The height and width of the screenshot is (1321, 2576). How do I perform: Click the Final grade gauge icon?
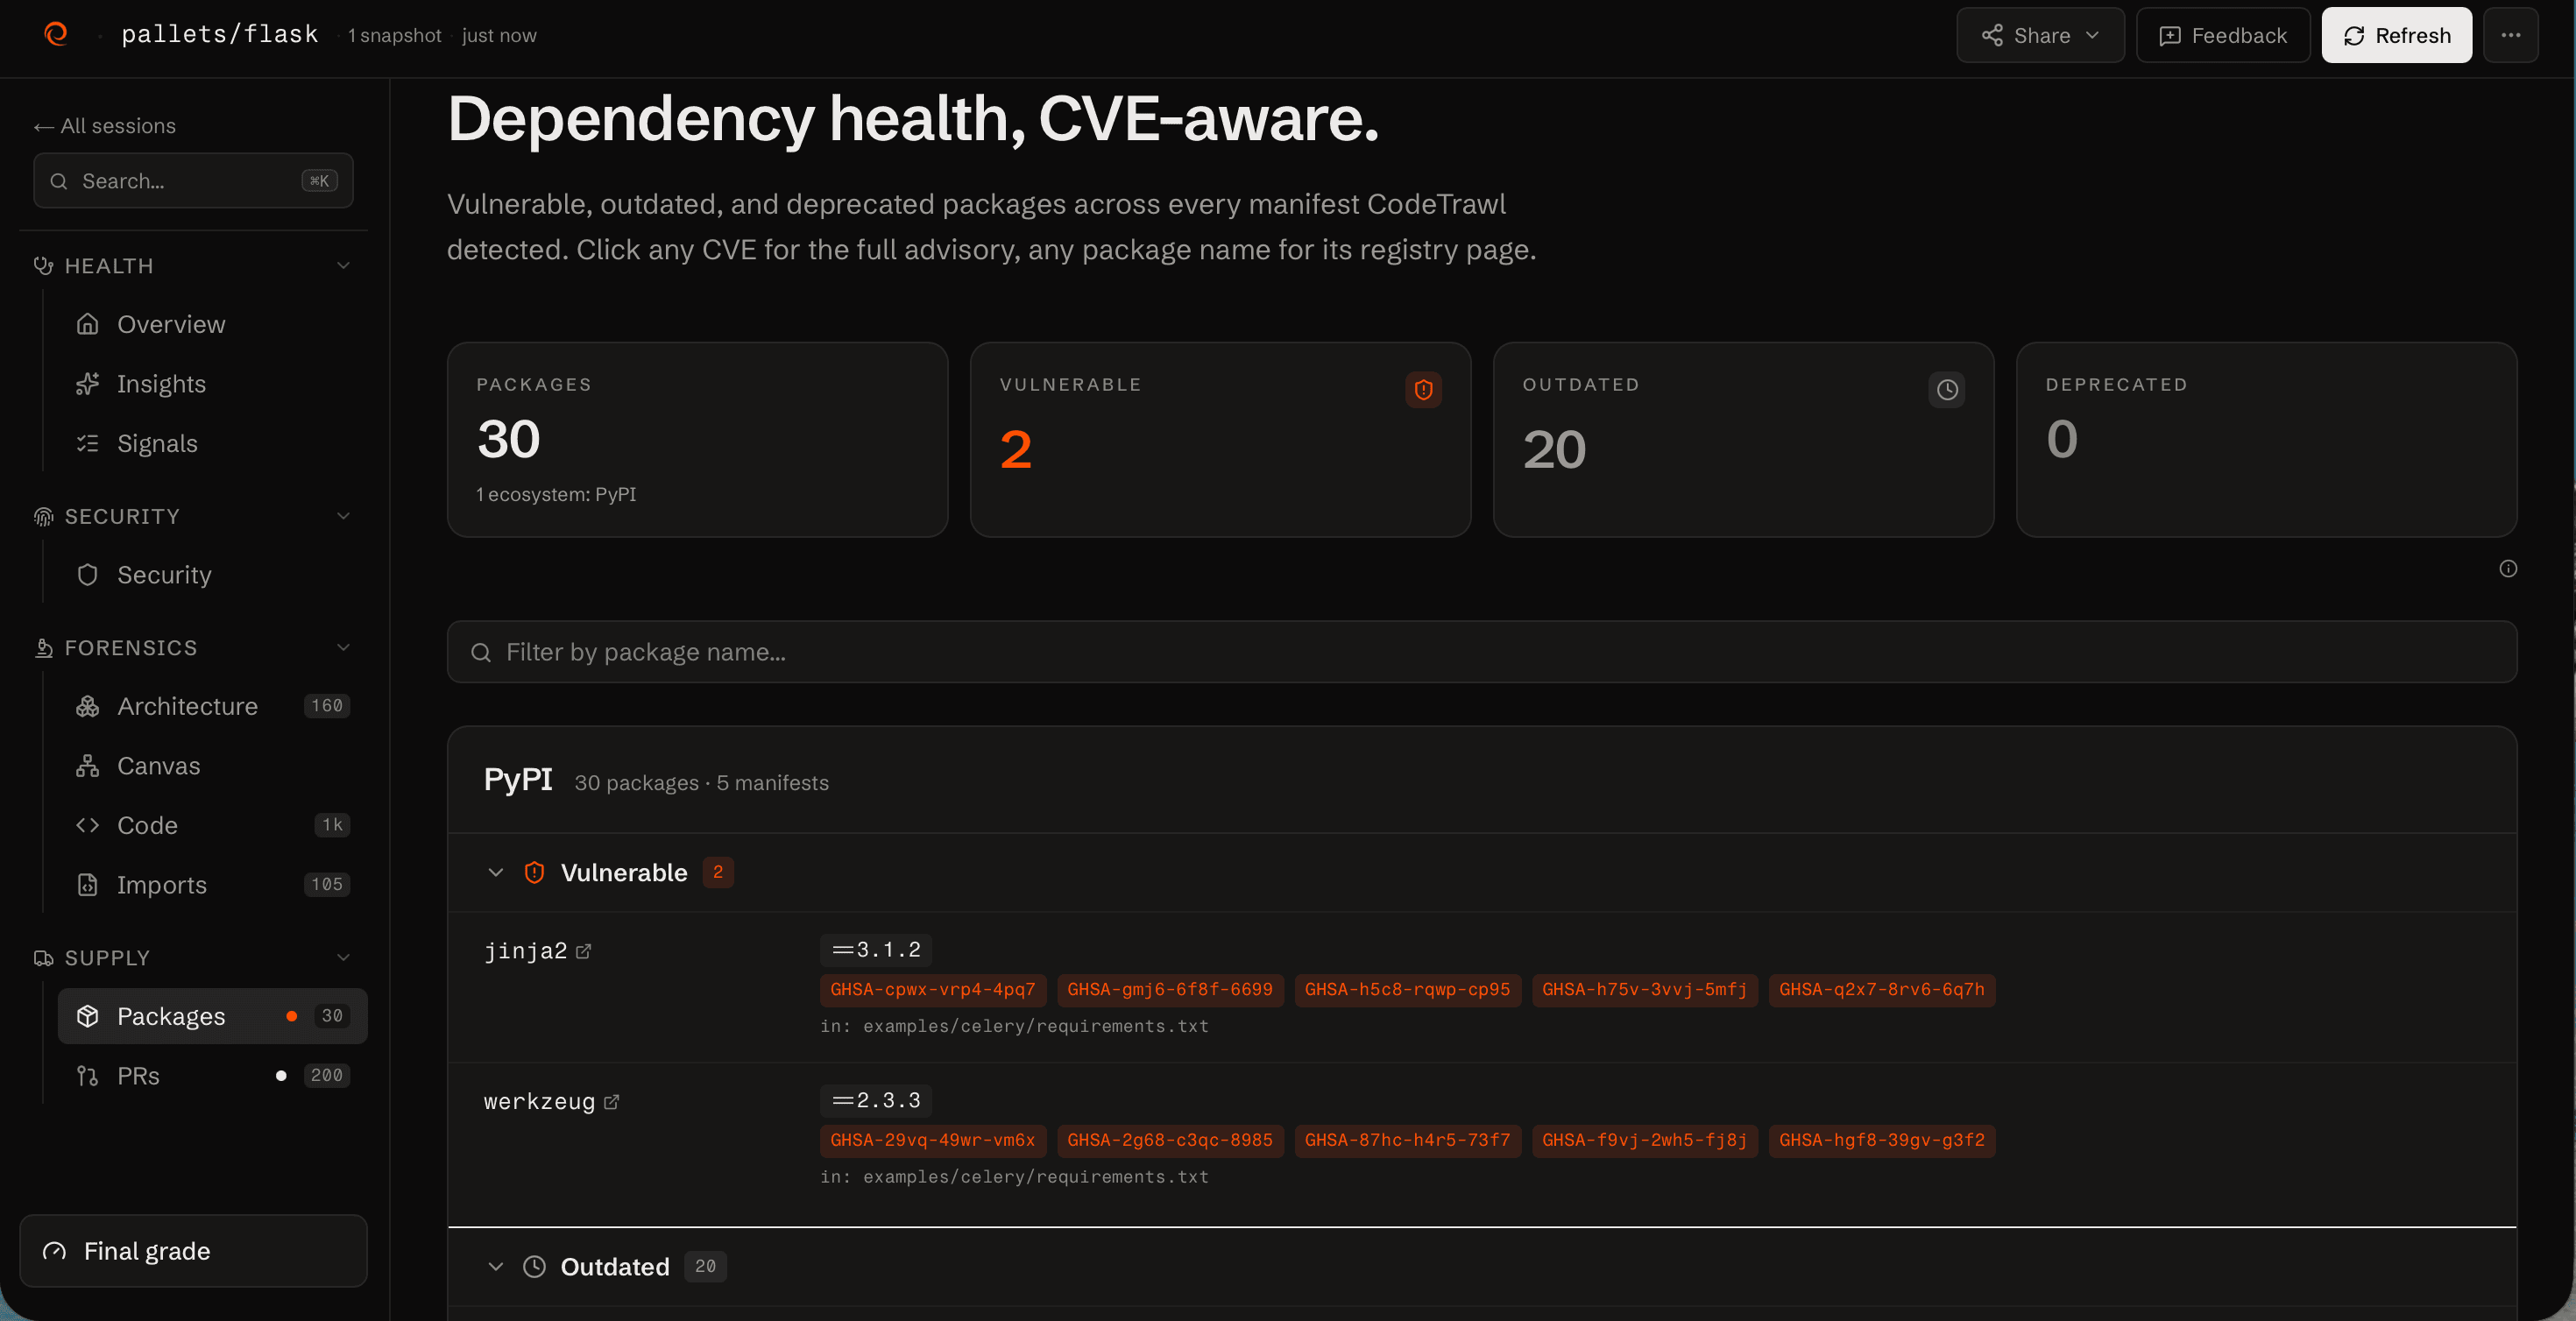pyautogui.click(x=54, y=1251)
